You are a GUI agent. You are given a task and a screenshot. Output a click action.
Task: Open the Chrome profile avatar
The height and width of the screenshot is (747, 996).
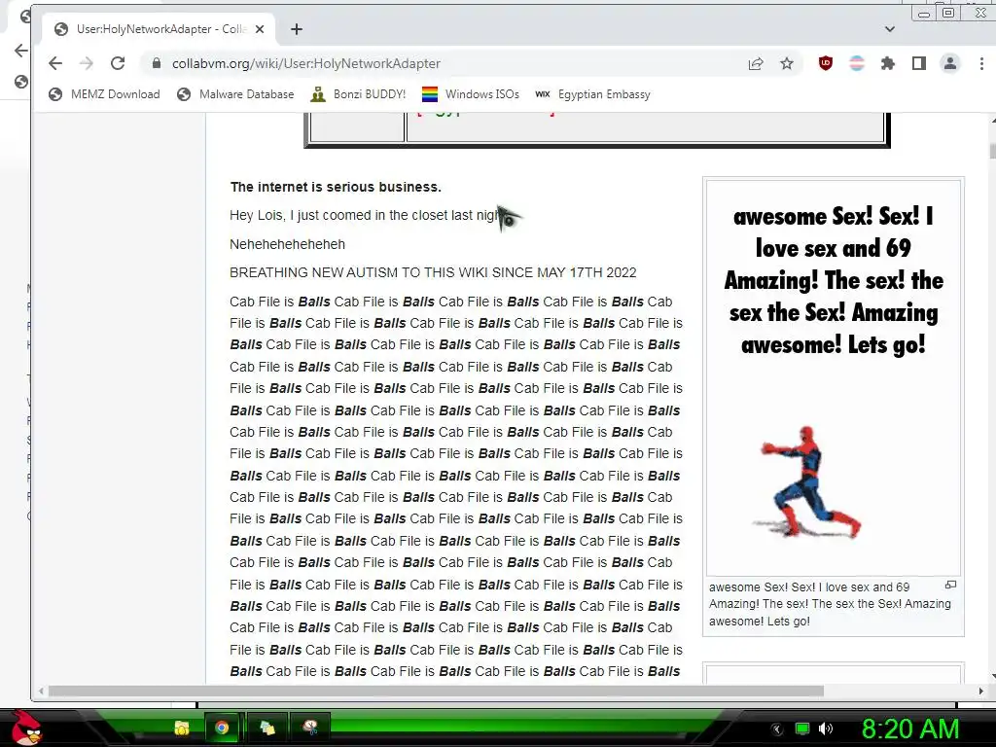click(x=949, y=63)
